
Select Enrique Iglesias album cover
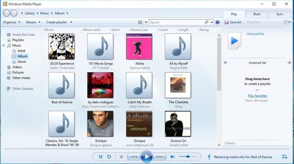[x=100, y=124]
